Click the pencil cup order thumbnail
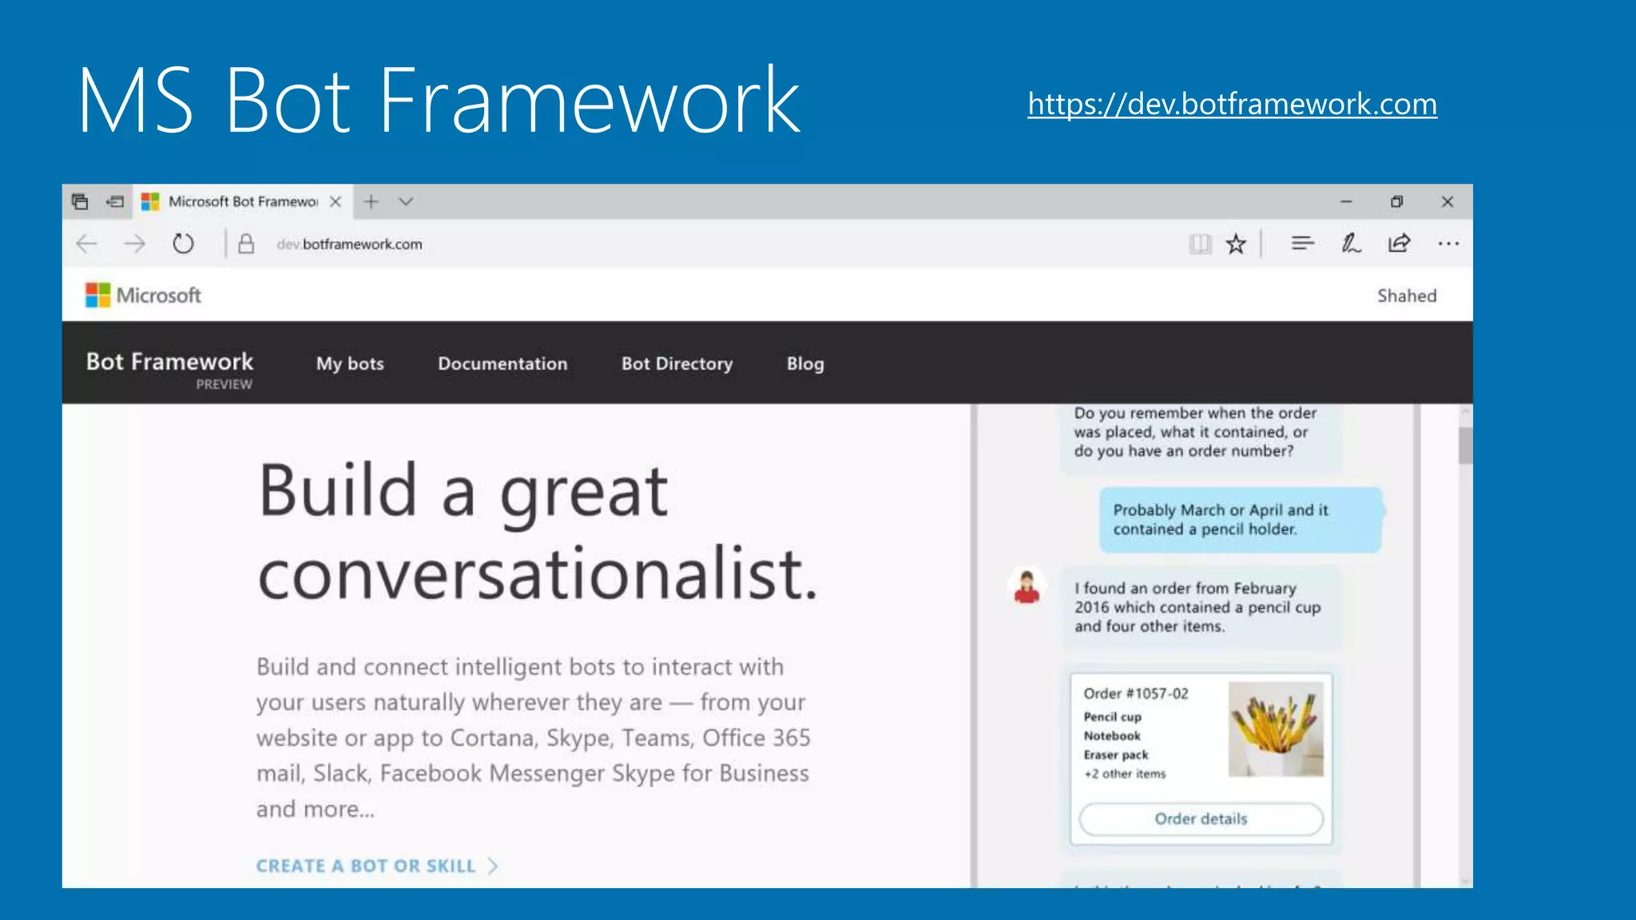The width and height of the screenshot is (1636, 920). coord(1276,728)
